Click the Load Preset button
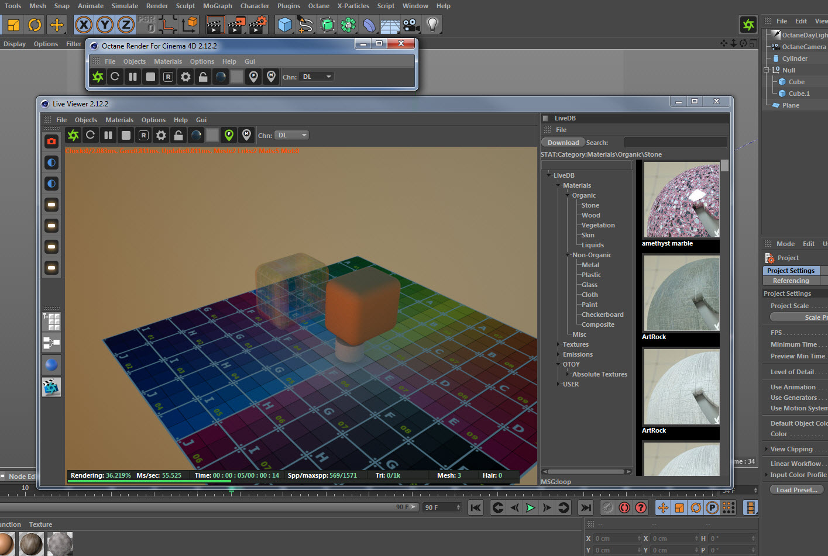Image resolution: width=828 pixels, height=556 pixels. 796,490
